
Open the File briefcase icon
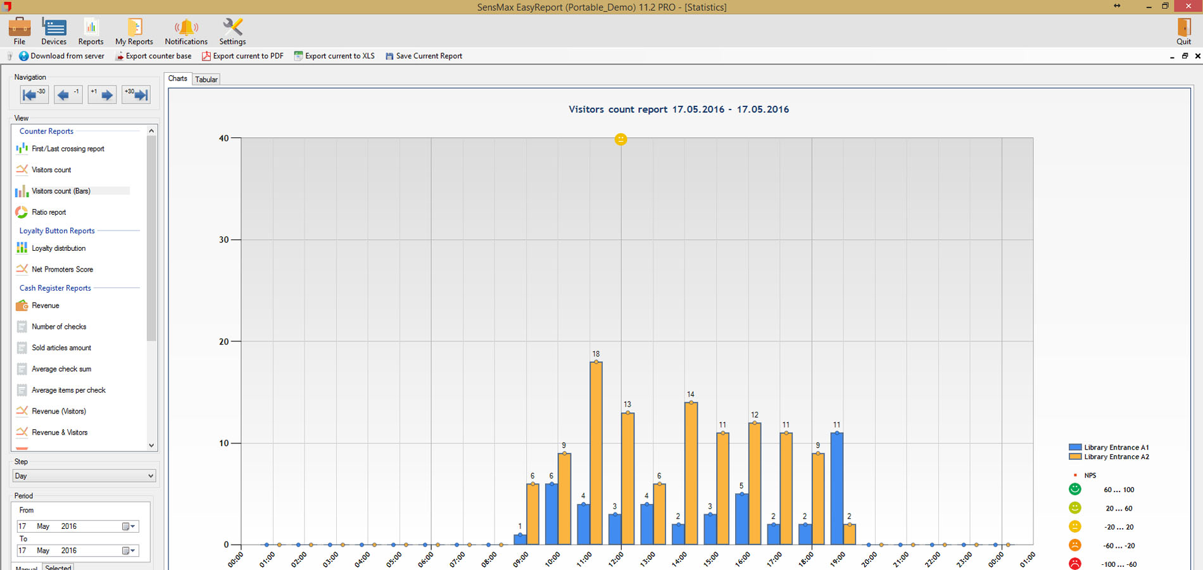(x=19, y=30)
